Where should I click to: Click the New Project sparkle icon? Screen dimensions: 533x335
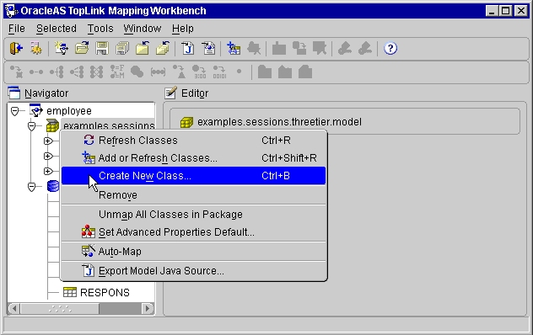[62, 49]
